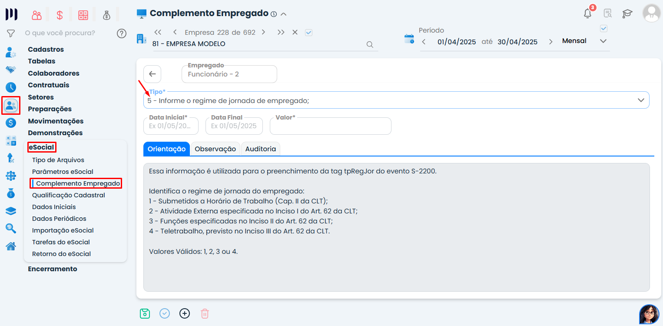Collapse the Complemento Empregado title chevron
Viewport: 663px width, 326px height.
pos(284,14)
